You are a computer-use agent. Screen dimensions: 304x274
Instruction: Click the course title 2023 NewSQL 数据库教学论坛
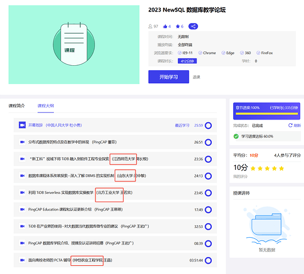tap(187, 10)
